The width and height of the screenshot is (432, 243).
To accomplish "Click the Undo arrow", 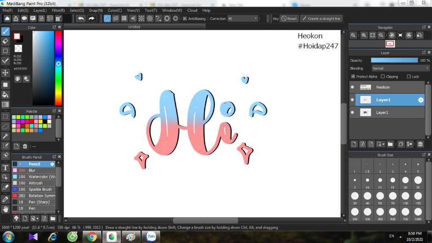I will coord(81,19).
